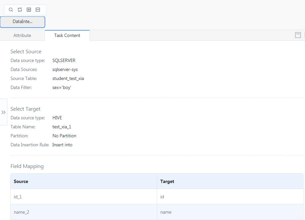Expand the collapsed left sidebar chevron
Image resolution: width=305 pixels, height=220 pixels.
(4, 112)
